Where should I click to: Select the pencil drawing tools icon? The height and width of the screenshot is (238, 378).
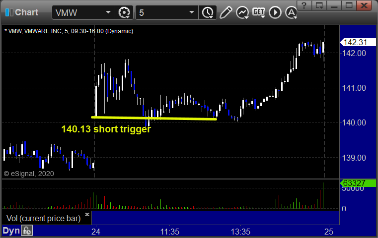(x=226, y=12)
